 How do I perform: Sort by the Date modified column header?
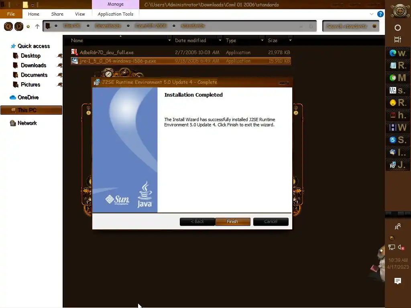pos(191,41)
